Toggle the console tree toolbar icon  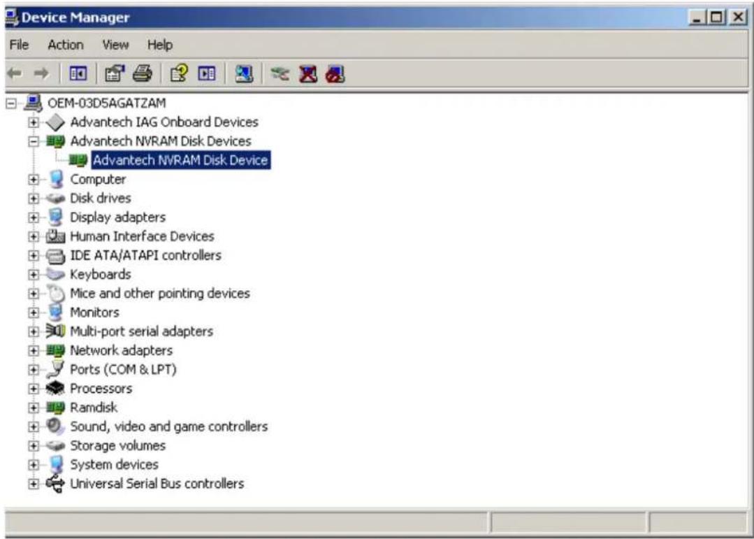point(78,74)
